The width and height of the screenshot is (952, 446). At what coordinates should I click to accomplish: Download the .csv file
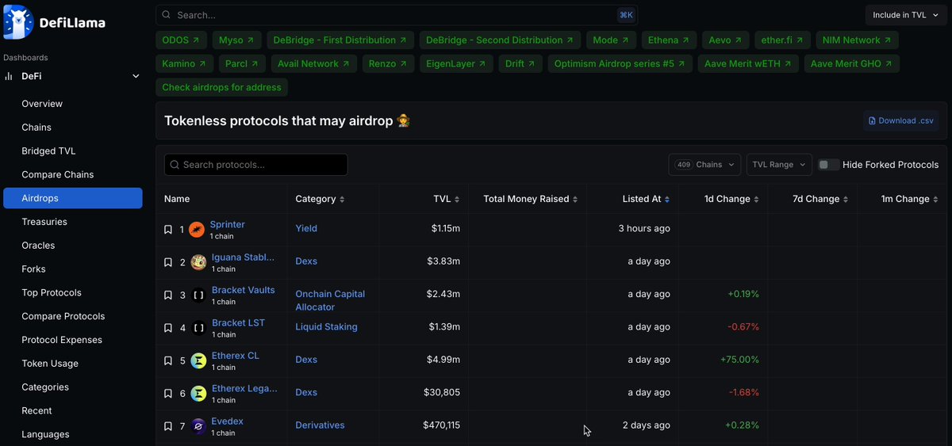click(x=901, y=120)
